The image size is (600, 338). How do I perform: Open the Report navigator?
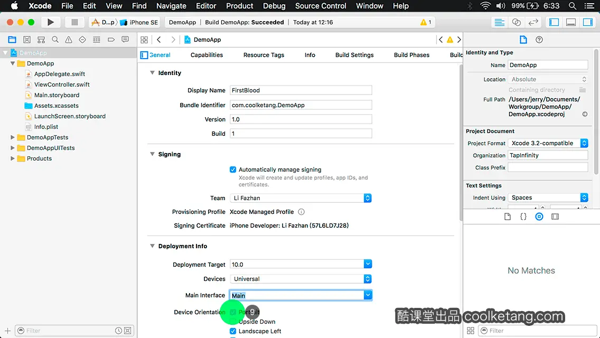[x=125, y=40]
